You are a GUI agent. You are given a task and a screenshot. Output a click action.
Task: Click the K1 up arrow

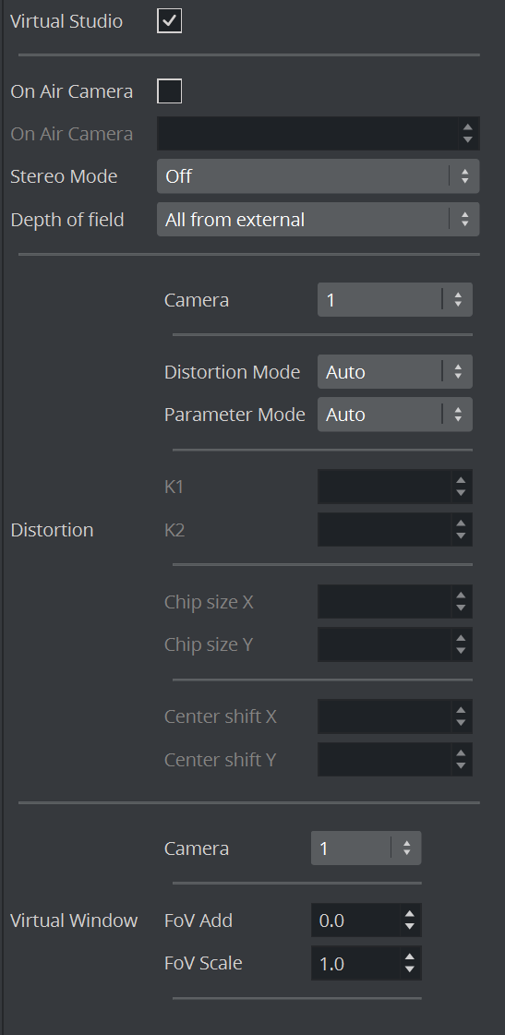[x=461, y=480]
